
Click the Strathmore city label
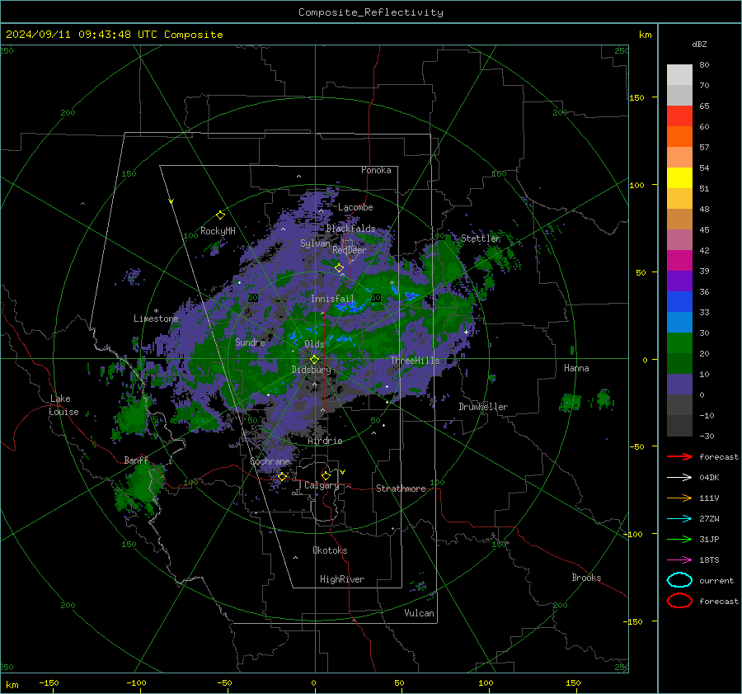[401, 489]
